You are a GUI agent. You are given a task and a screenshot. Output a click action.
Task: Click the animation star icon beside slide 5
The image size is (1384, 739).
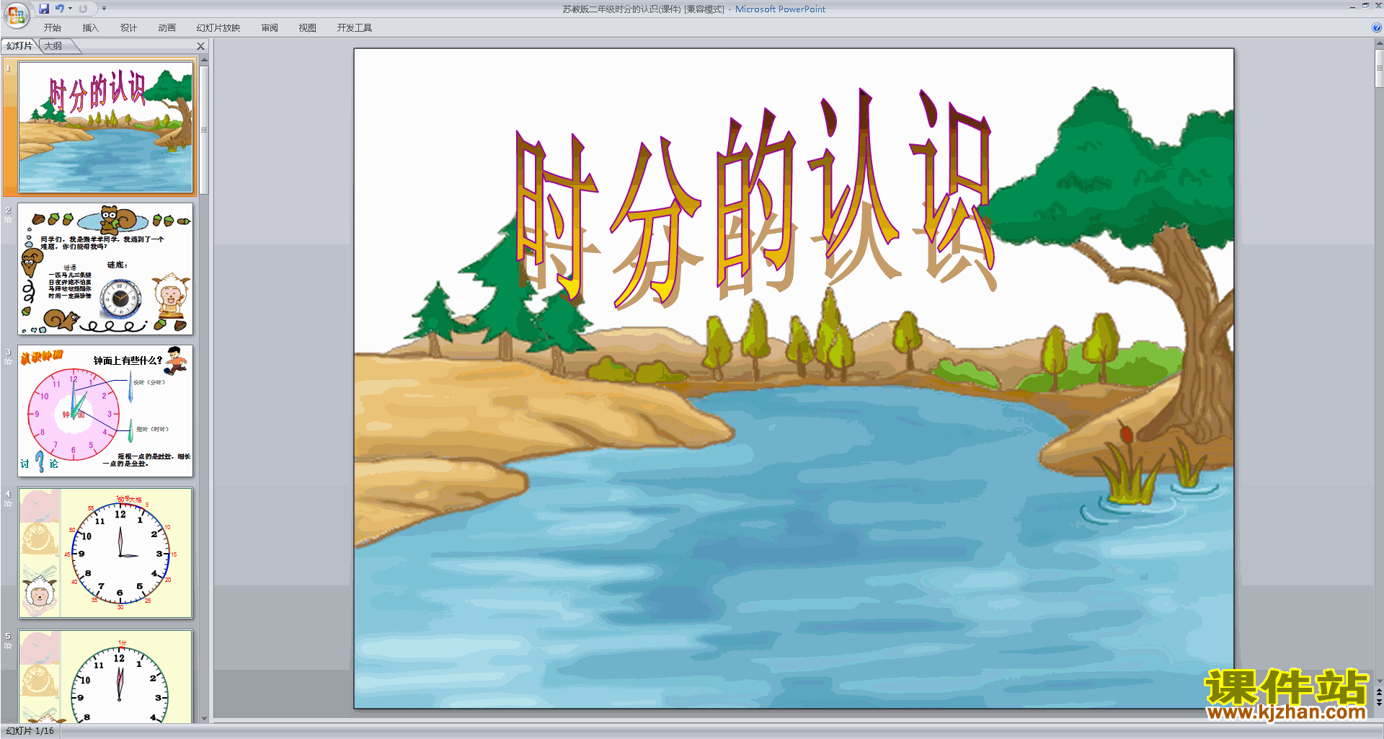pos(8,645)
